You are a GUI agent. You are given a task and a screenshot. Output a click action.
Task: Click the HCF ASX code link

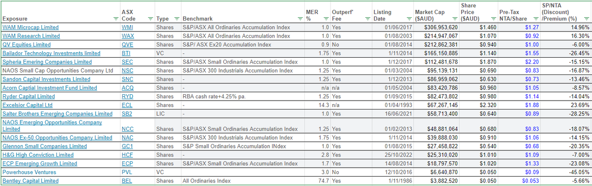point(127,155)
